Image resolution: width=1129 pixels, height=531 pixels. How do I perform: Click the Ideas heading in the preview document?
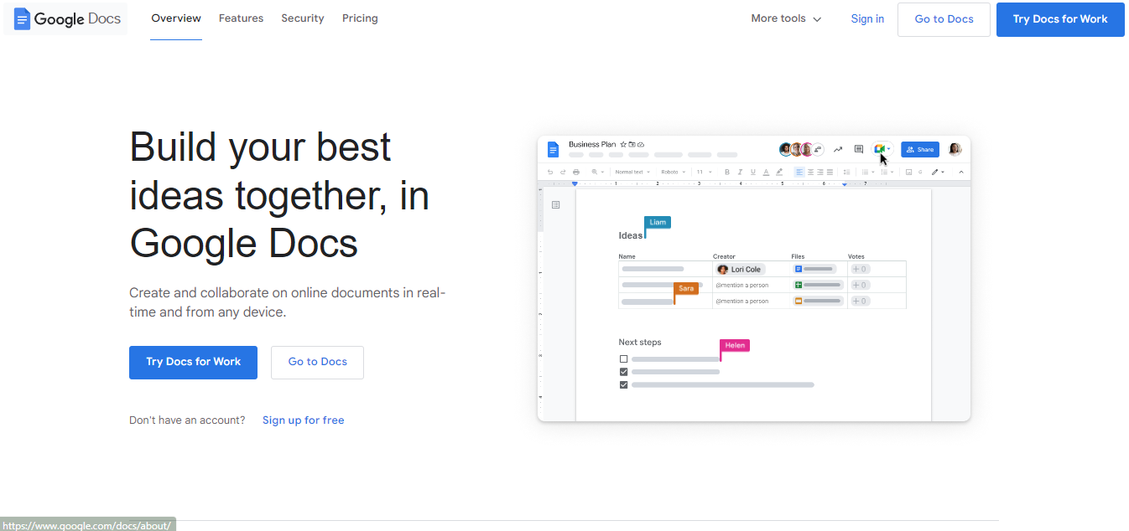631,235
